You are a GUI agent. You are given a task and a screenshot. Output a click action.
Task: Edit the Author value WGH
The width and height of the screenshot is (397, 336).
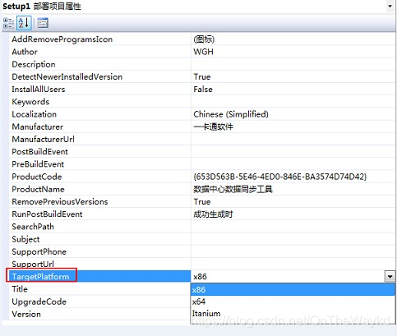point(203,52)
